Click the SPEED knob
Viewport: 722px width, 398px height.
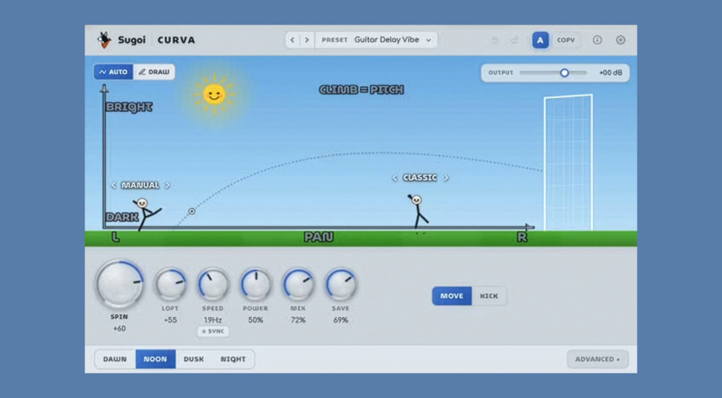[x=213, y=285]
